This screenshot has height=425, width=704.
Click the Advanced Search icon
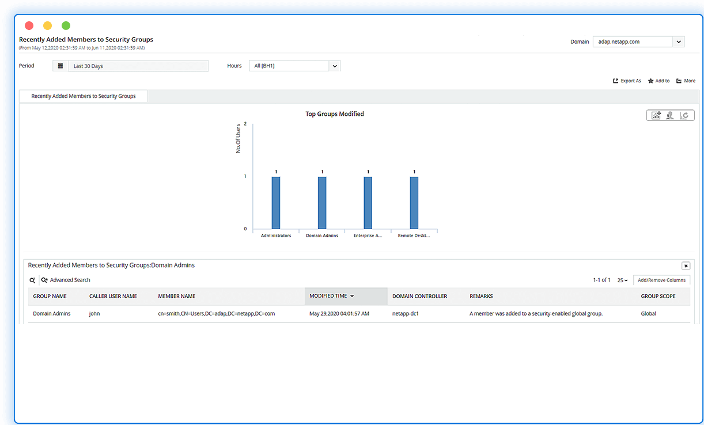[x=45, y=280]
